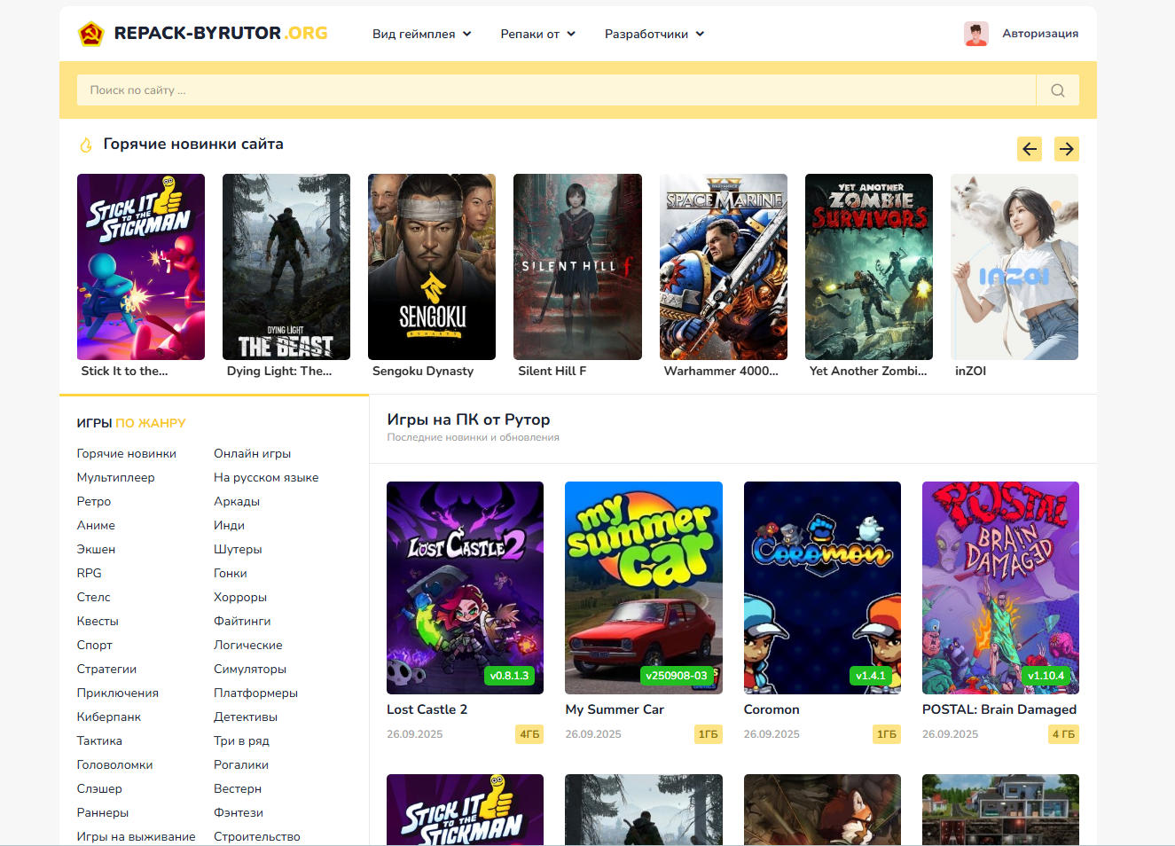This screenshot has width=1175, height=846.
Task: Select the Стратегии genre
Action: click(106, 669)
